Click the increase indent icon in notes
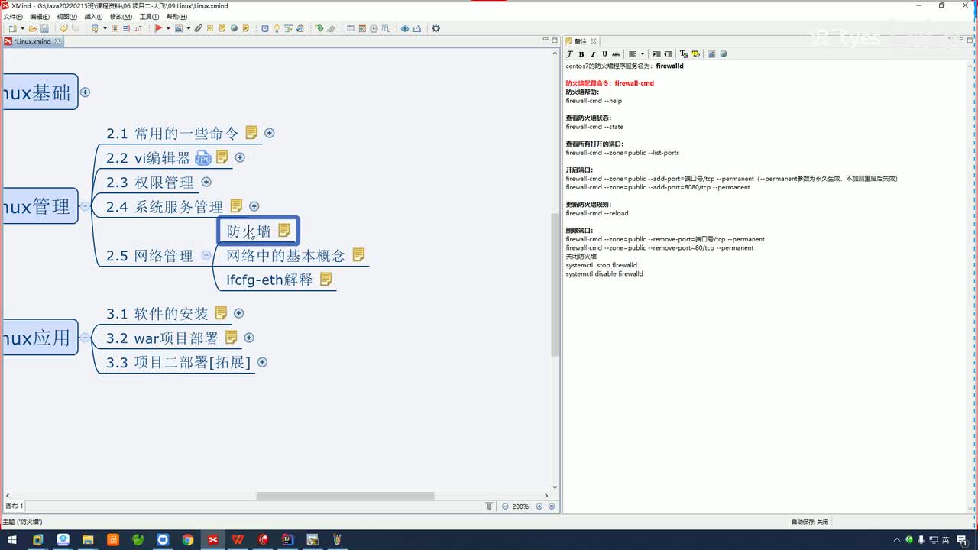 (657, 54)
